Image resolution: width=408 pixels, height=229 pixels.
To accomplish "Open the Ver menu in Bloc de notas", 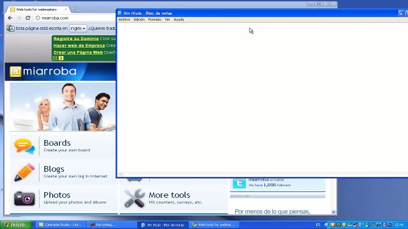I will tap(167, 20).
